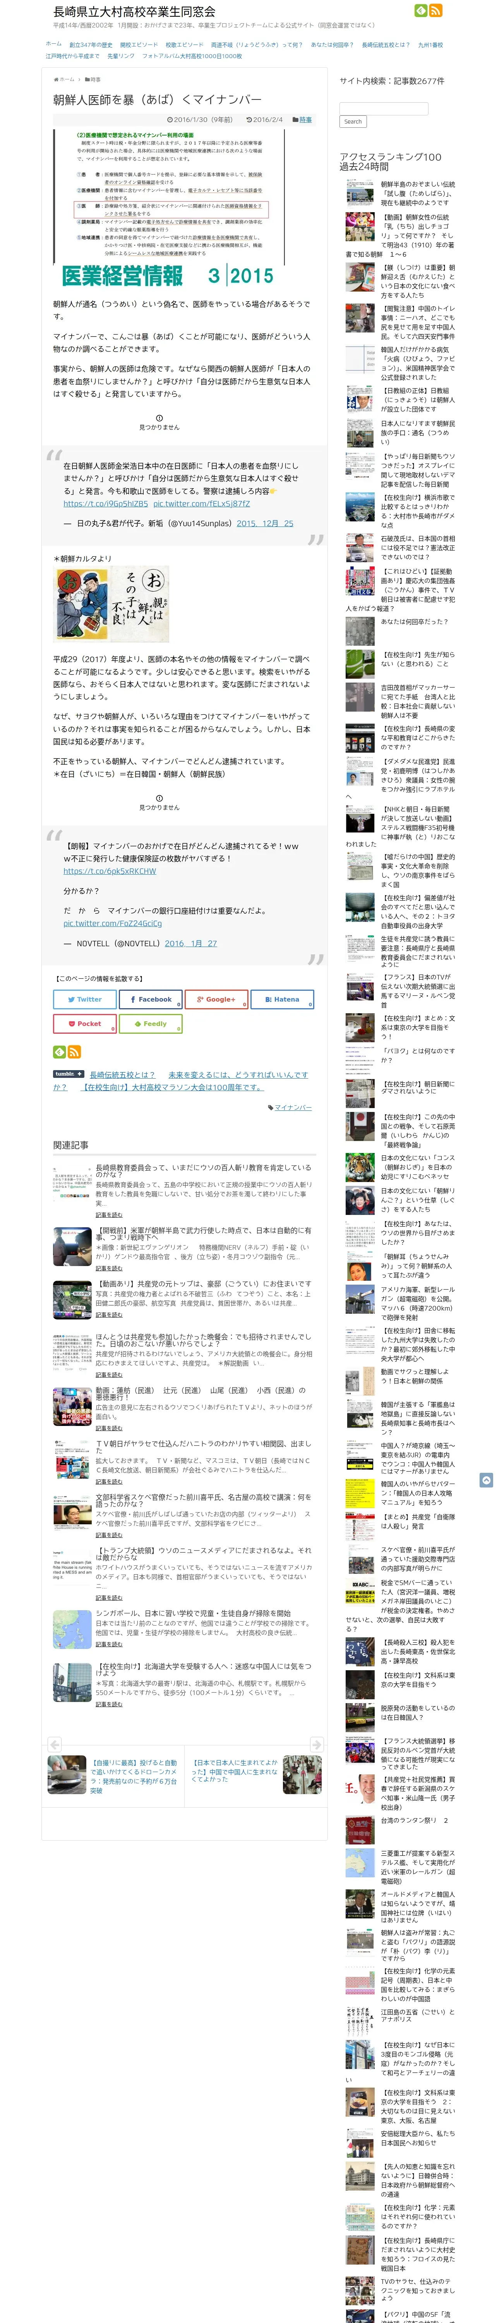Open pic.twitter.com/FoZ24GciCg link

click(113, 923)
